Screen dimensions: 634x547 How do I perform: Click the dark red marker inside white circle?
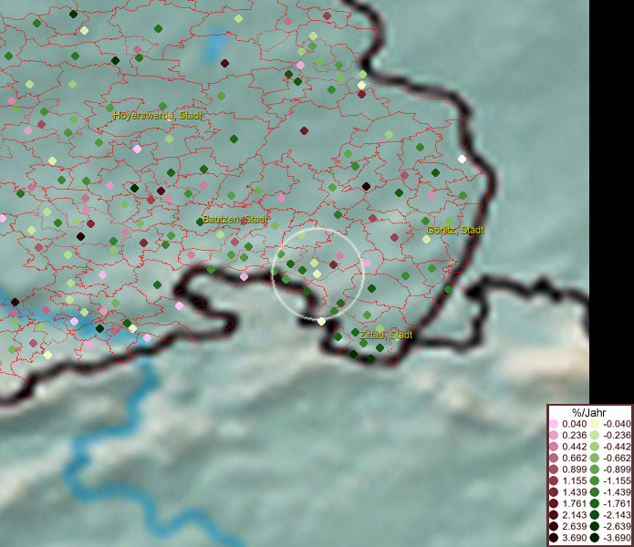click(333, 264)
